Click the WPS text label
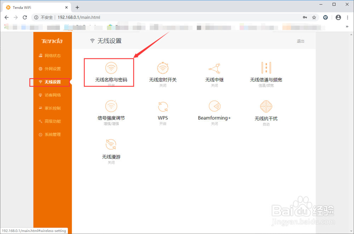 pyautogui.click(x=163, y=118)
